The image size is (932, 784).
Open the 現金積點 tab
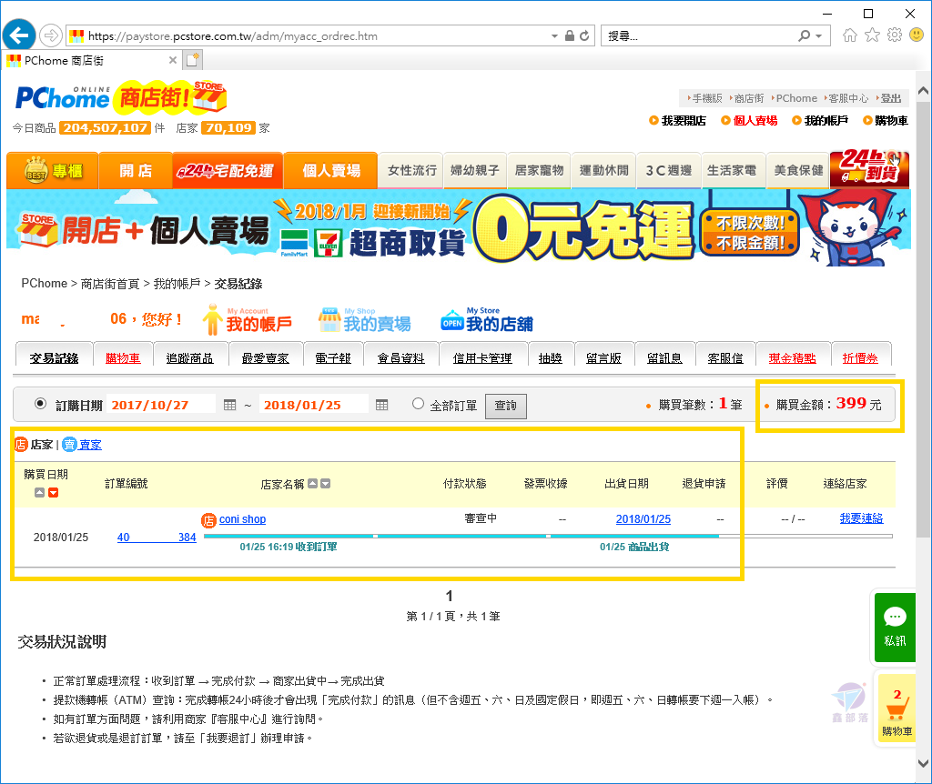793,358
